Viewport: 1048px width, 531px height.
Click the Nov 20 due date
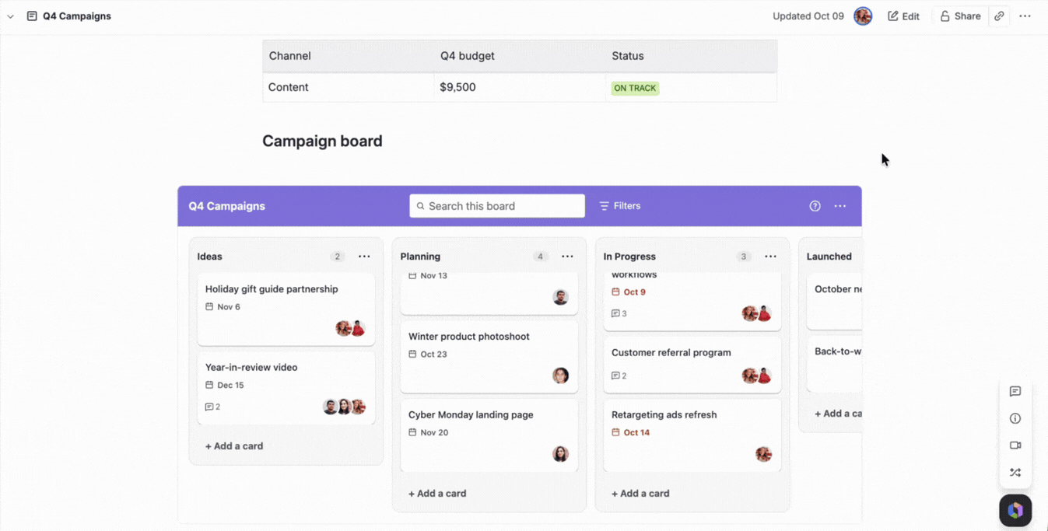428,432
